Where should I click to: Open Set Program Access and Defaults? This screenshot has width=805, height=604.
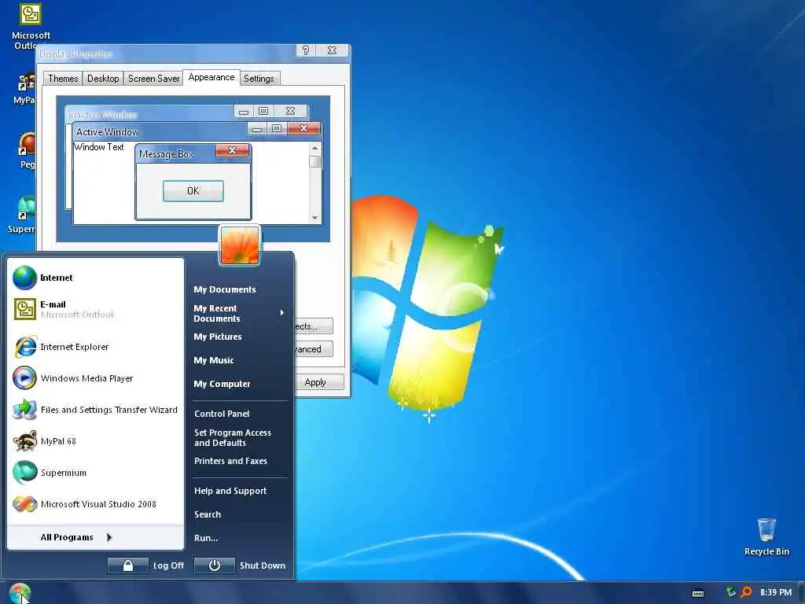point(233,437)
